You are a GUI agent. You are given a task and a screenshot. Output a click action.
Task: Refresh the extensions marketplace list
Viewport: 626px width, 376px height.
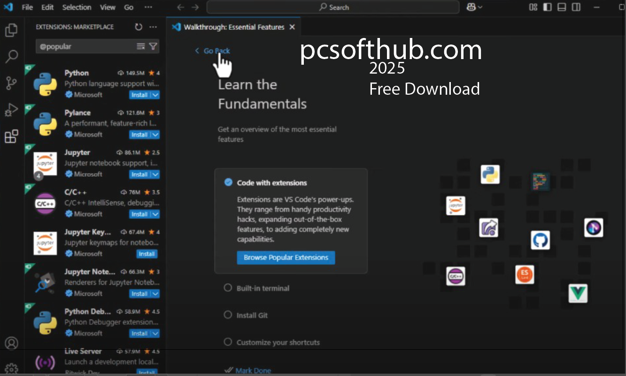pos(139,27)
